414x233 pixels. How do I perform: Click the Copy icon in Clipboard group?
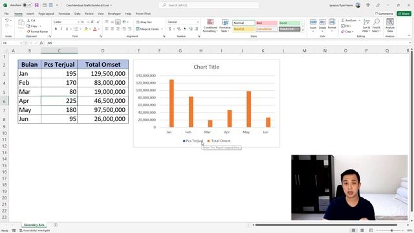(x=28, y=26)
